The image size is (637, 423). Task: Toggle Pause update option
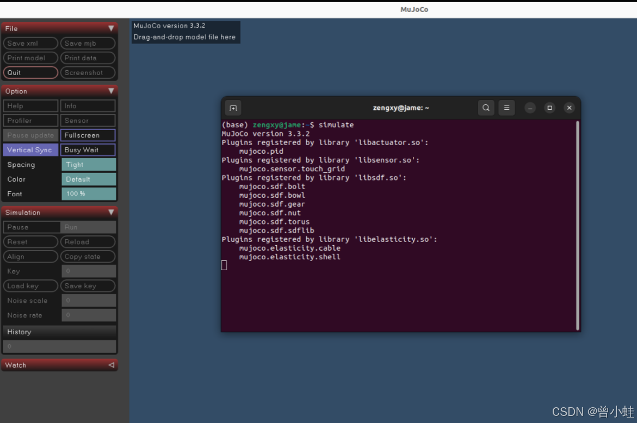[x=30, y=135]
